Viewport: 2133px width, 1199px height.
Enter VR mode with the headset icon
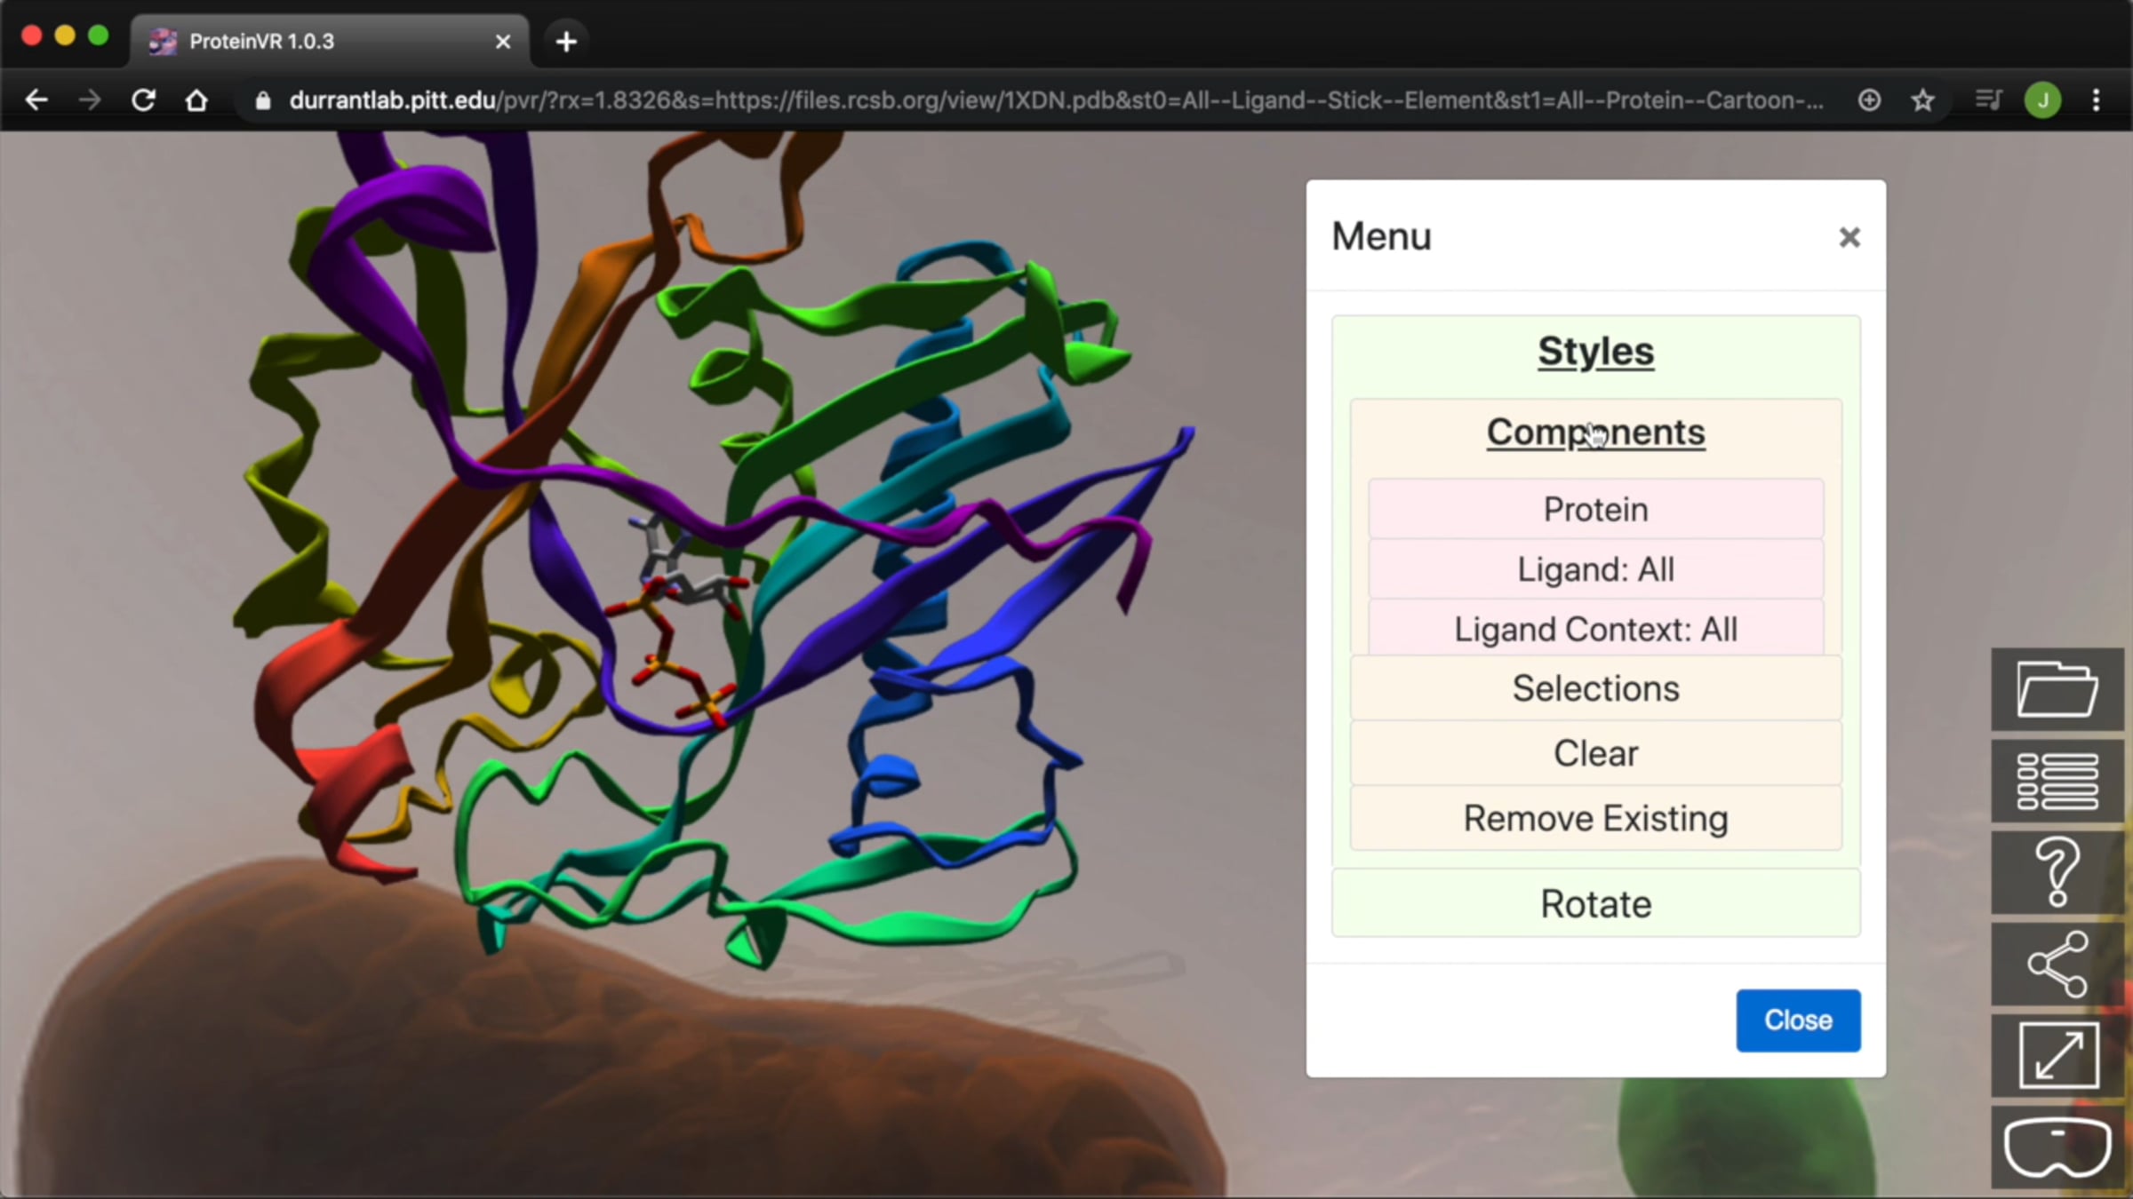(x=2057, y=1147)
